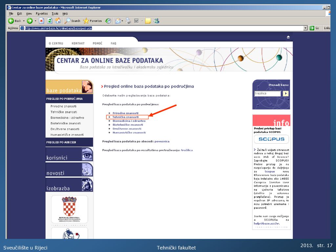
Task: Refresh the page using the toolbar icon
Action: pyautogui.click(x=50, y=21)
